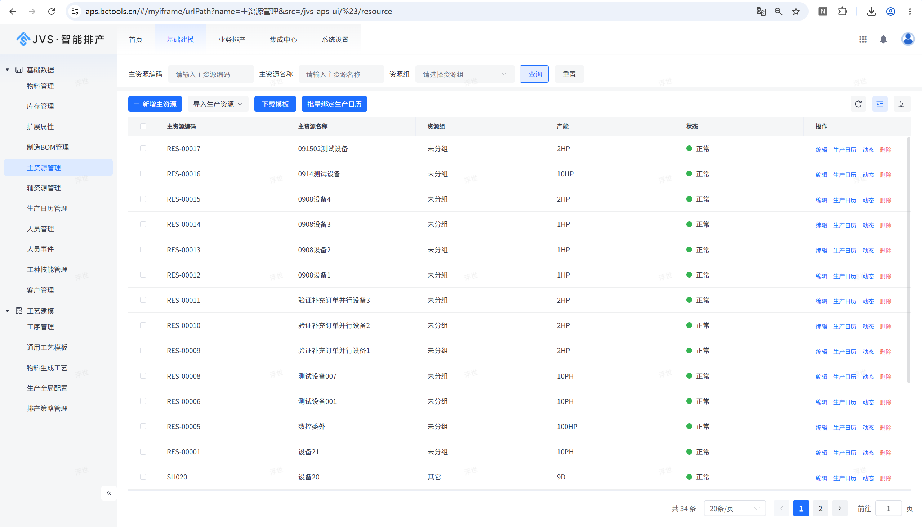Screen dimensions: 922x527
Task: Click the table refresh icon
Action: (858, 104)
